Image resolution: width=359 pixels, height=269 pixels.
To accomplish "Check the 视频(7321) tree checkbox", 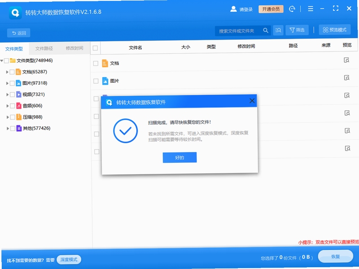I will pos(13,95).
